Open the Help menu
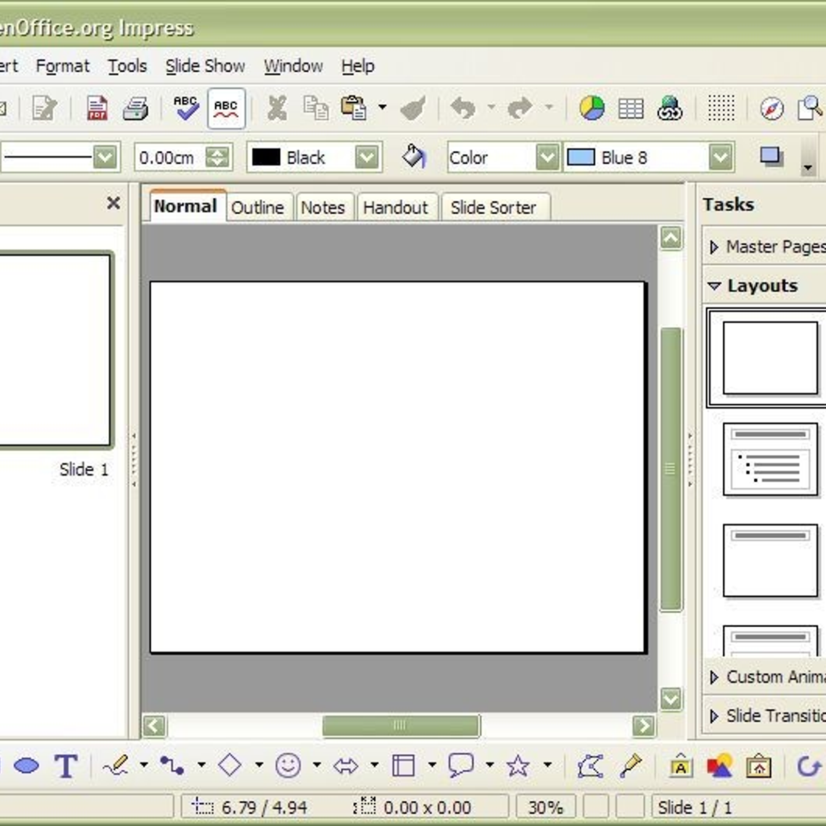 (x=358, y=66)
